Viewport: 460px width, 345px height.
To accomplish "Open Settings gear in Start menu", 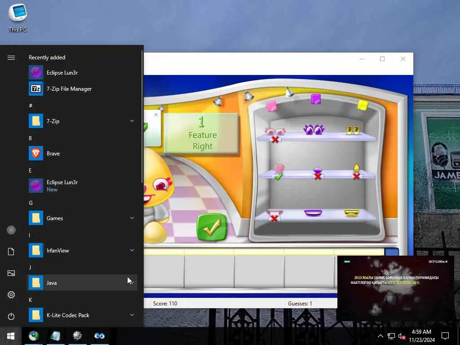I will click(x=11, y=295).
